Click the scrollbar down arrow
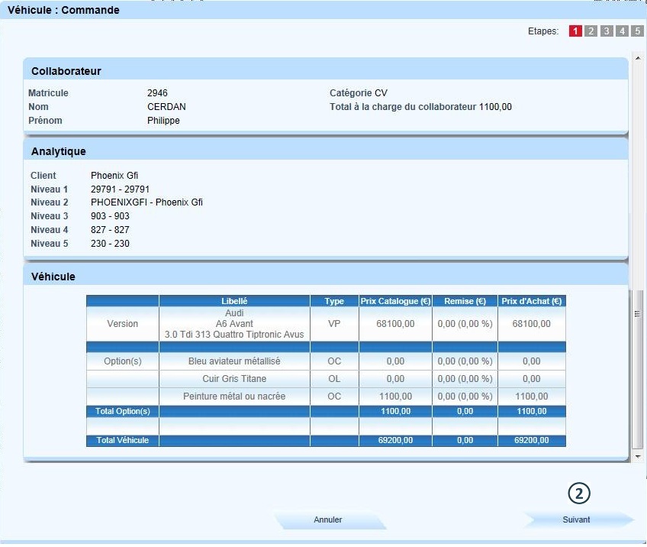Image resolution: width=647 pixels, height=547 pixels. (x=638, y=456)
